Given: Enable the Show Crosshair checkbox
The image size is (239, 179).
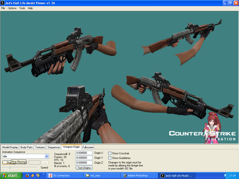Looking at the screenshot, I should (110, 153).
